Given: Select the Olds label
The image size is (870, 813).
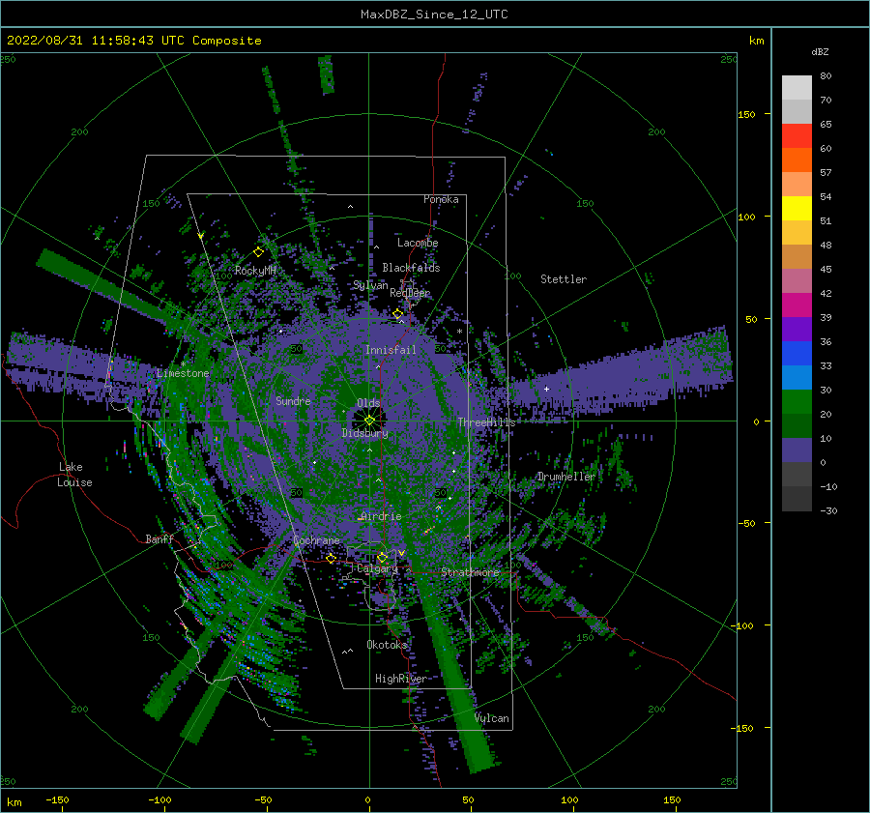Looking at the screenshot, I should tap(368, 403).
